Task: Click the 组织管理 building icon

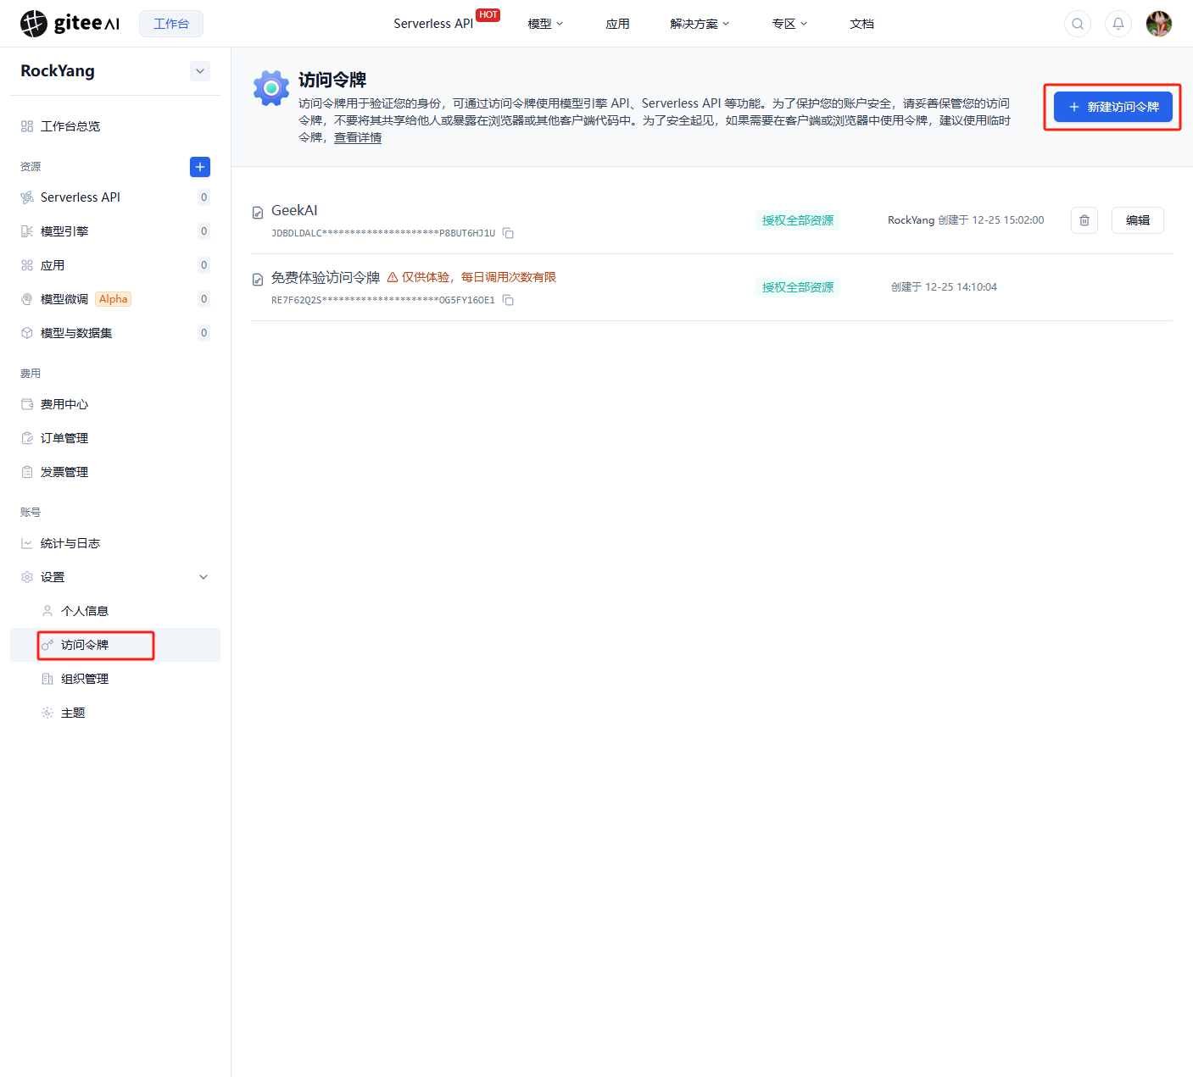Action: click(x=47, y=679)
